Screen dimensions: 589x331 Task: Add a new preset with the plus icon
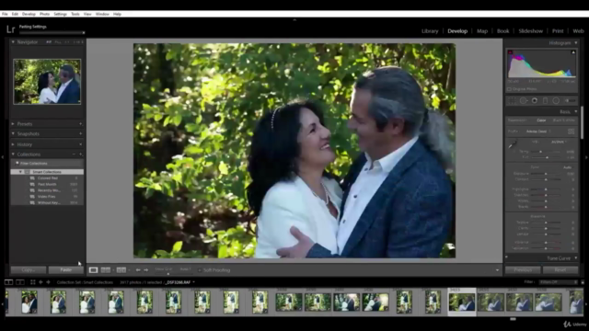click(80, 124)
